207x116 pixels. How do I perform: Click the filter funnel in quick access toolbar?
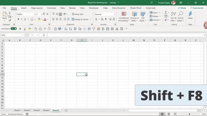[x=94, y=29]
